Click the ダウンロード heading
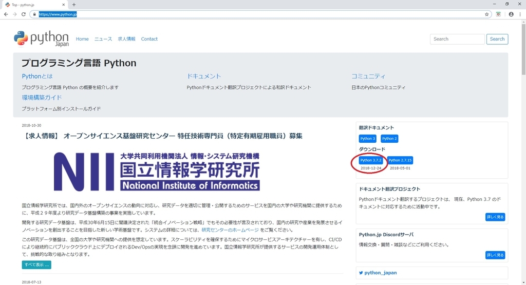 [372, 149]
